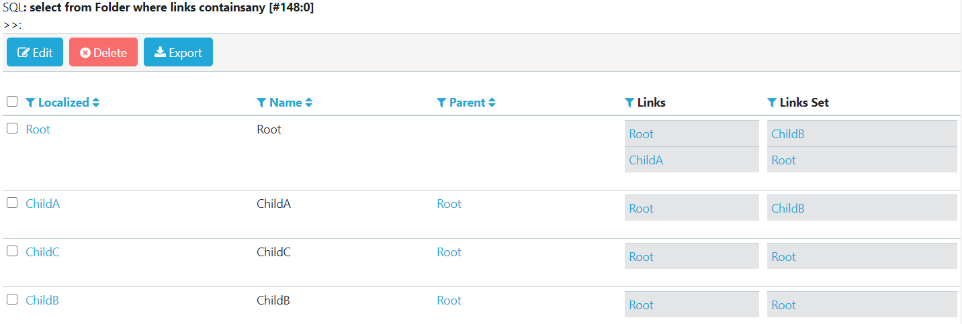Click the filter icon beside Links Set column
The height and width of the screenshot is (324, 962).
[772, 103]
